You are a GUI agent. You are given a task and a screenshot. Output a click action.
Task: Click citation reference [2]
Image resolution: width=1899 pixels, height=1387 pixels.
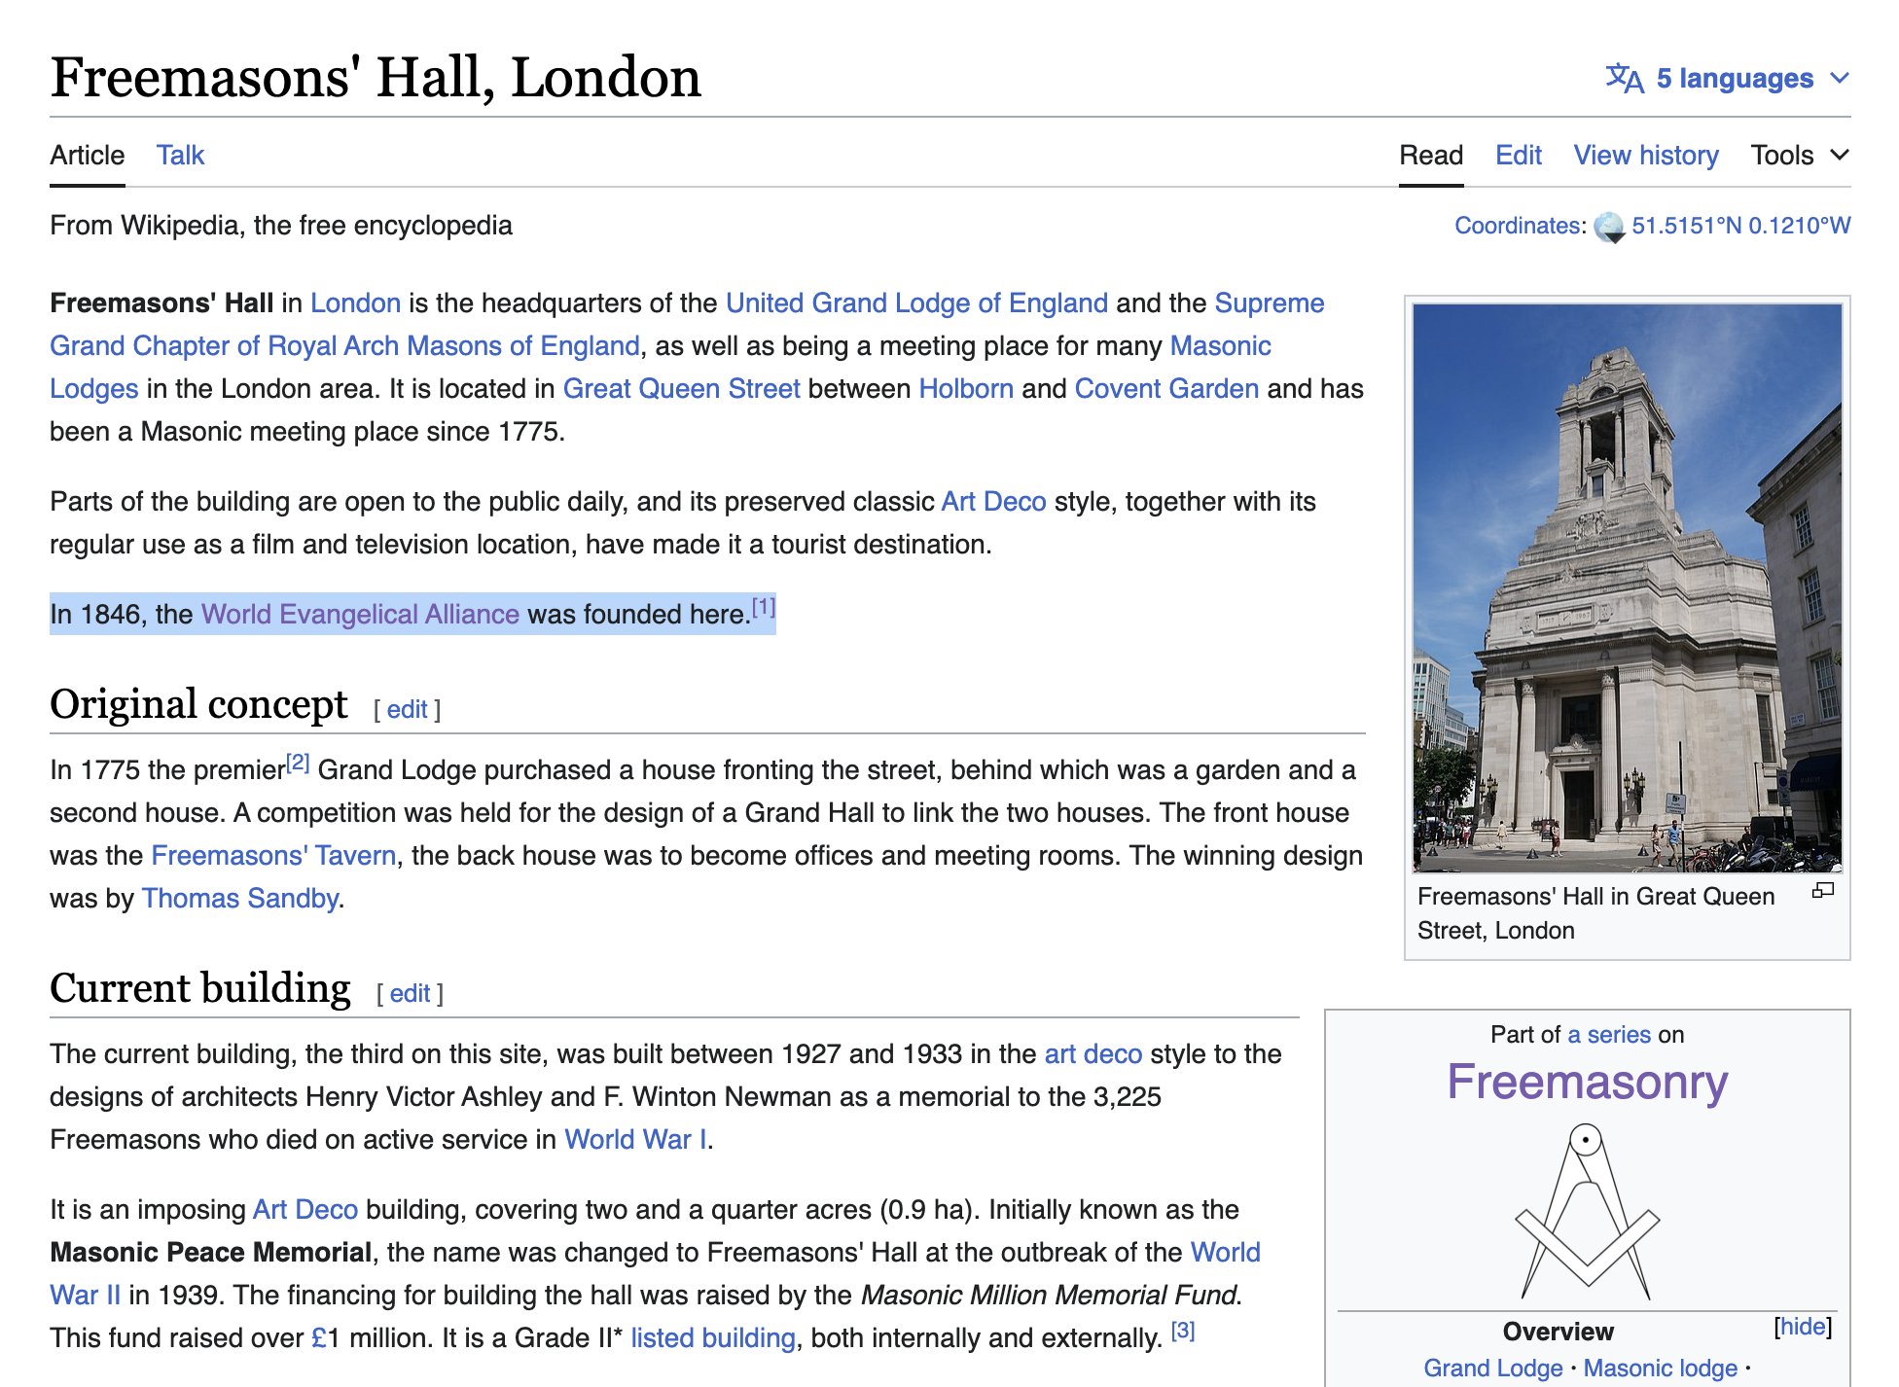(x=298, y=764)
